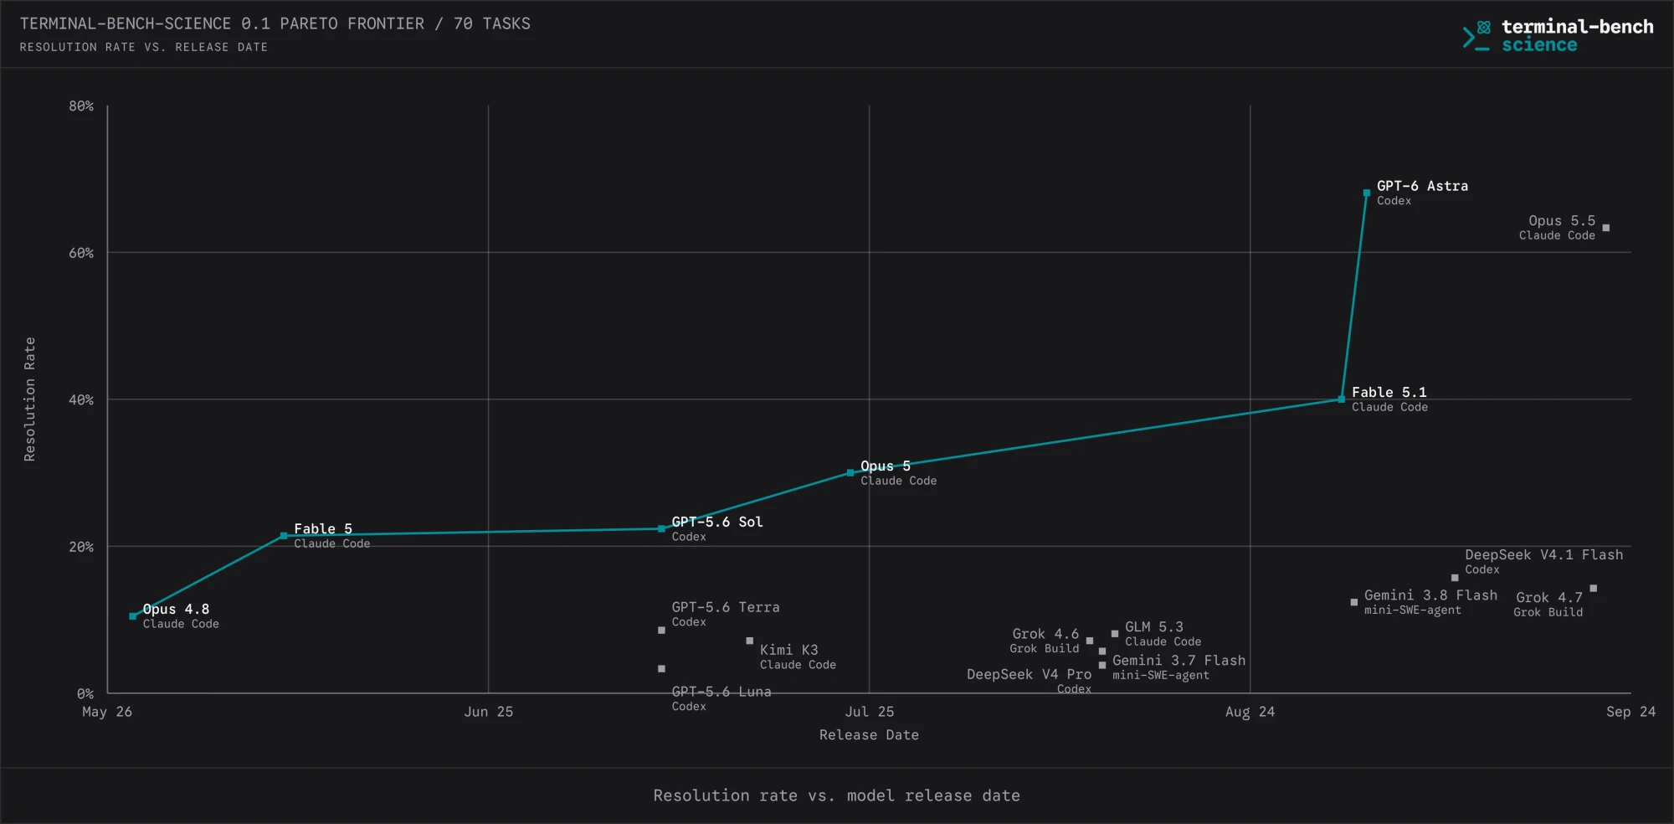Click the Fable 5.1 frontier point
This screenshot has height=824, width=1674.
point(1342,399)
